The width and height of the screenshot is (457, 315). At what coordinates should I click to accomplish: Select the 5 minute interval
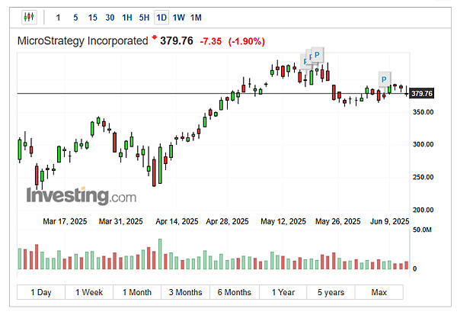75,18
